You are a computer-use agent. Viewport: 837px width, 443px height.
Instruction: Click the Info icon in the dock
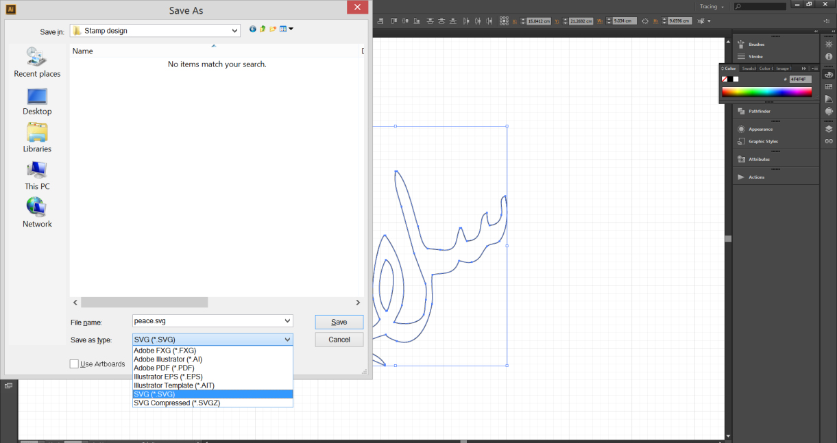(x=829, y=56)
